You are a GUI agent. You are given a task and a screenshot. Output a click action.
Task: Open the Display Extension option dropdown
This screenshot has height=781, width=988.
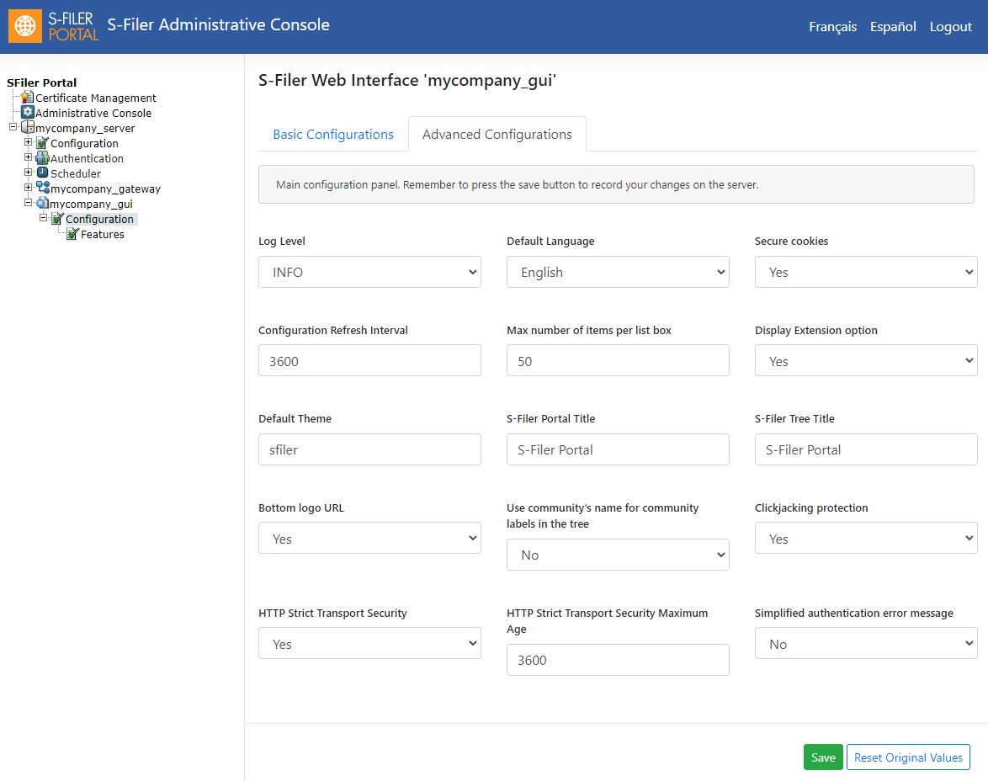click(866, 360)
